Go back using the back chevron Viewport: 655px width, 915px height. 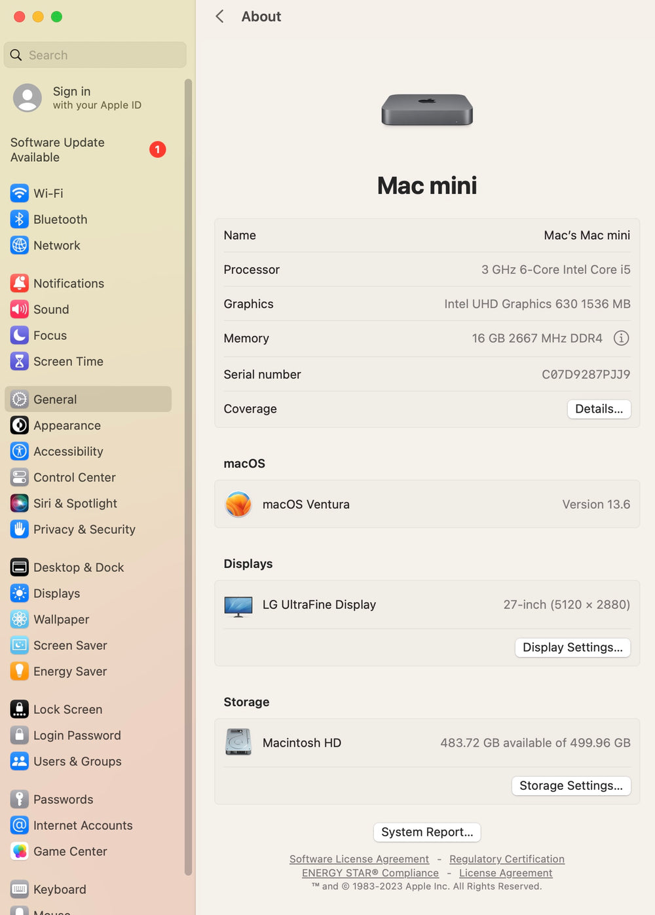pos(220,16)
